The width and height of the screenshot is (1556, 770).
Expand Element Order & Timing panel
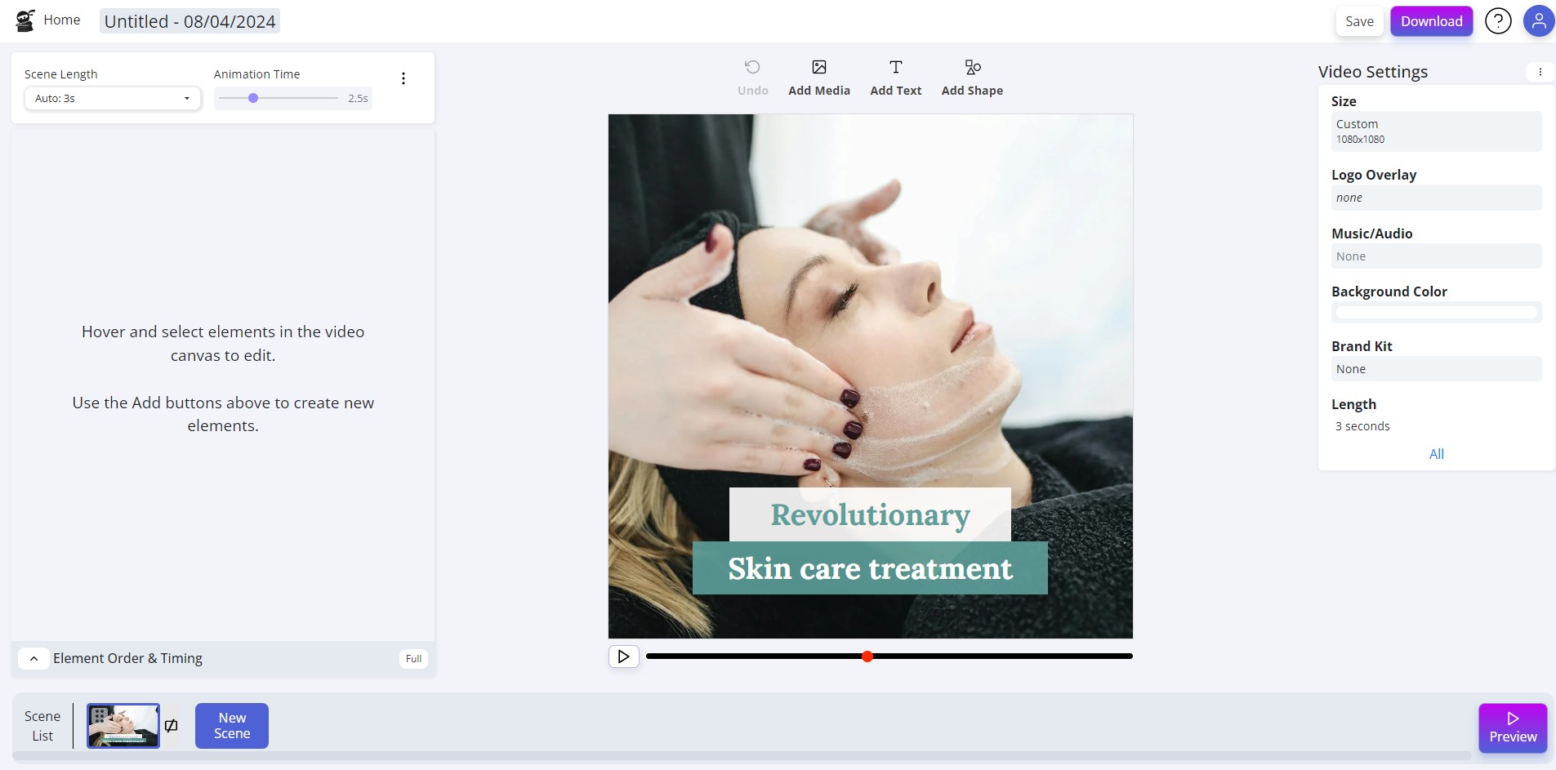pos(33,658)
